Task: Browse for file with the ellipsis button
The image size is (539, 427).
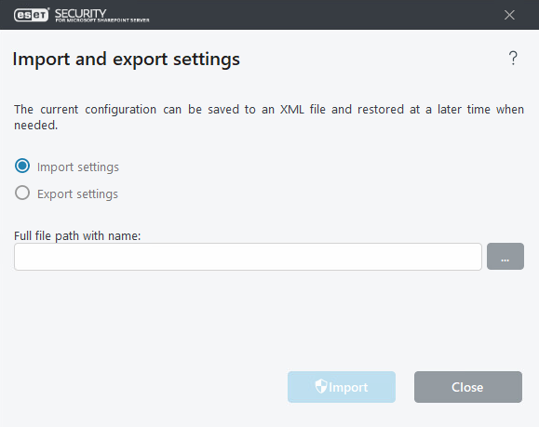Action: click(x=505, y=256)
